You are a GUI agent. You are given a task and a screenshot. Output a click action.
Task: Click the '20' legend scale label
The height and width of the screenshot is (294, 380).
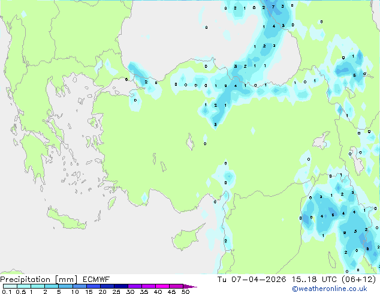click(102, 292)
